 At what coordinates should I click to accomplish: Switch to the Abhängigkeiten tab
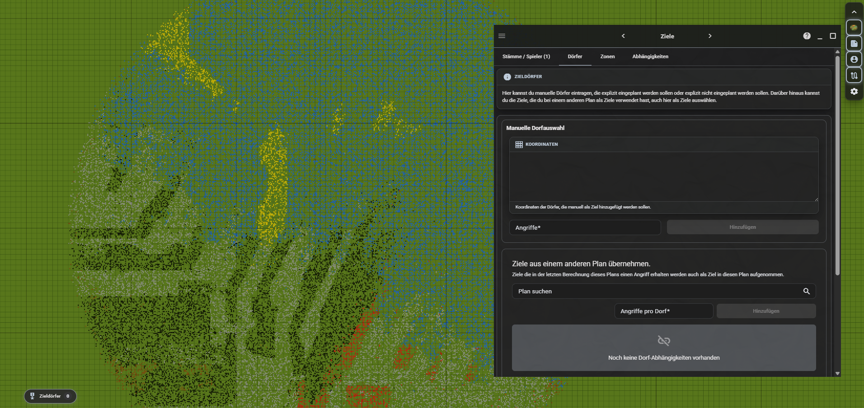[x=650, y=57]
